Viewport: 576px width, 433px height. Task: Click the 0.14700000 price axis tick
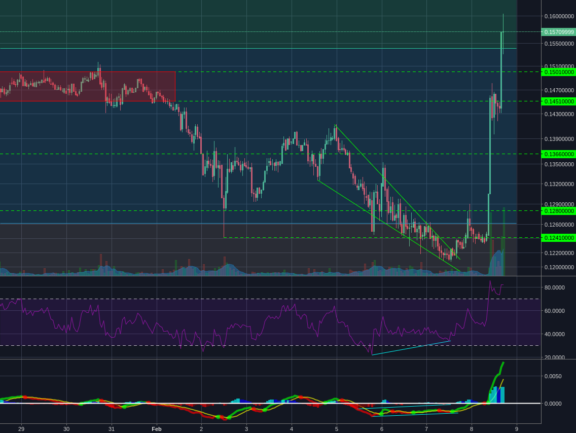point(559,90)
